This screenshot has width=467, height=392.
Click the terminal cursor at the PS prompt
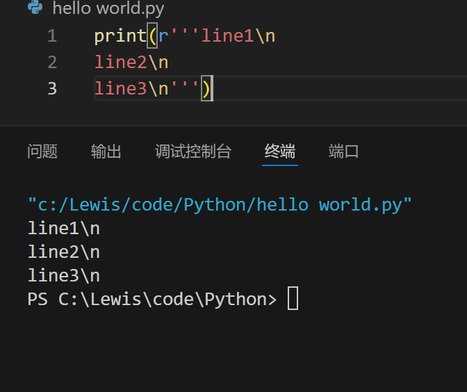pyautogui.click(x=293, y=298)
